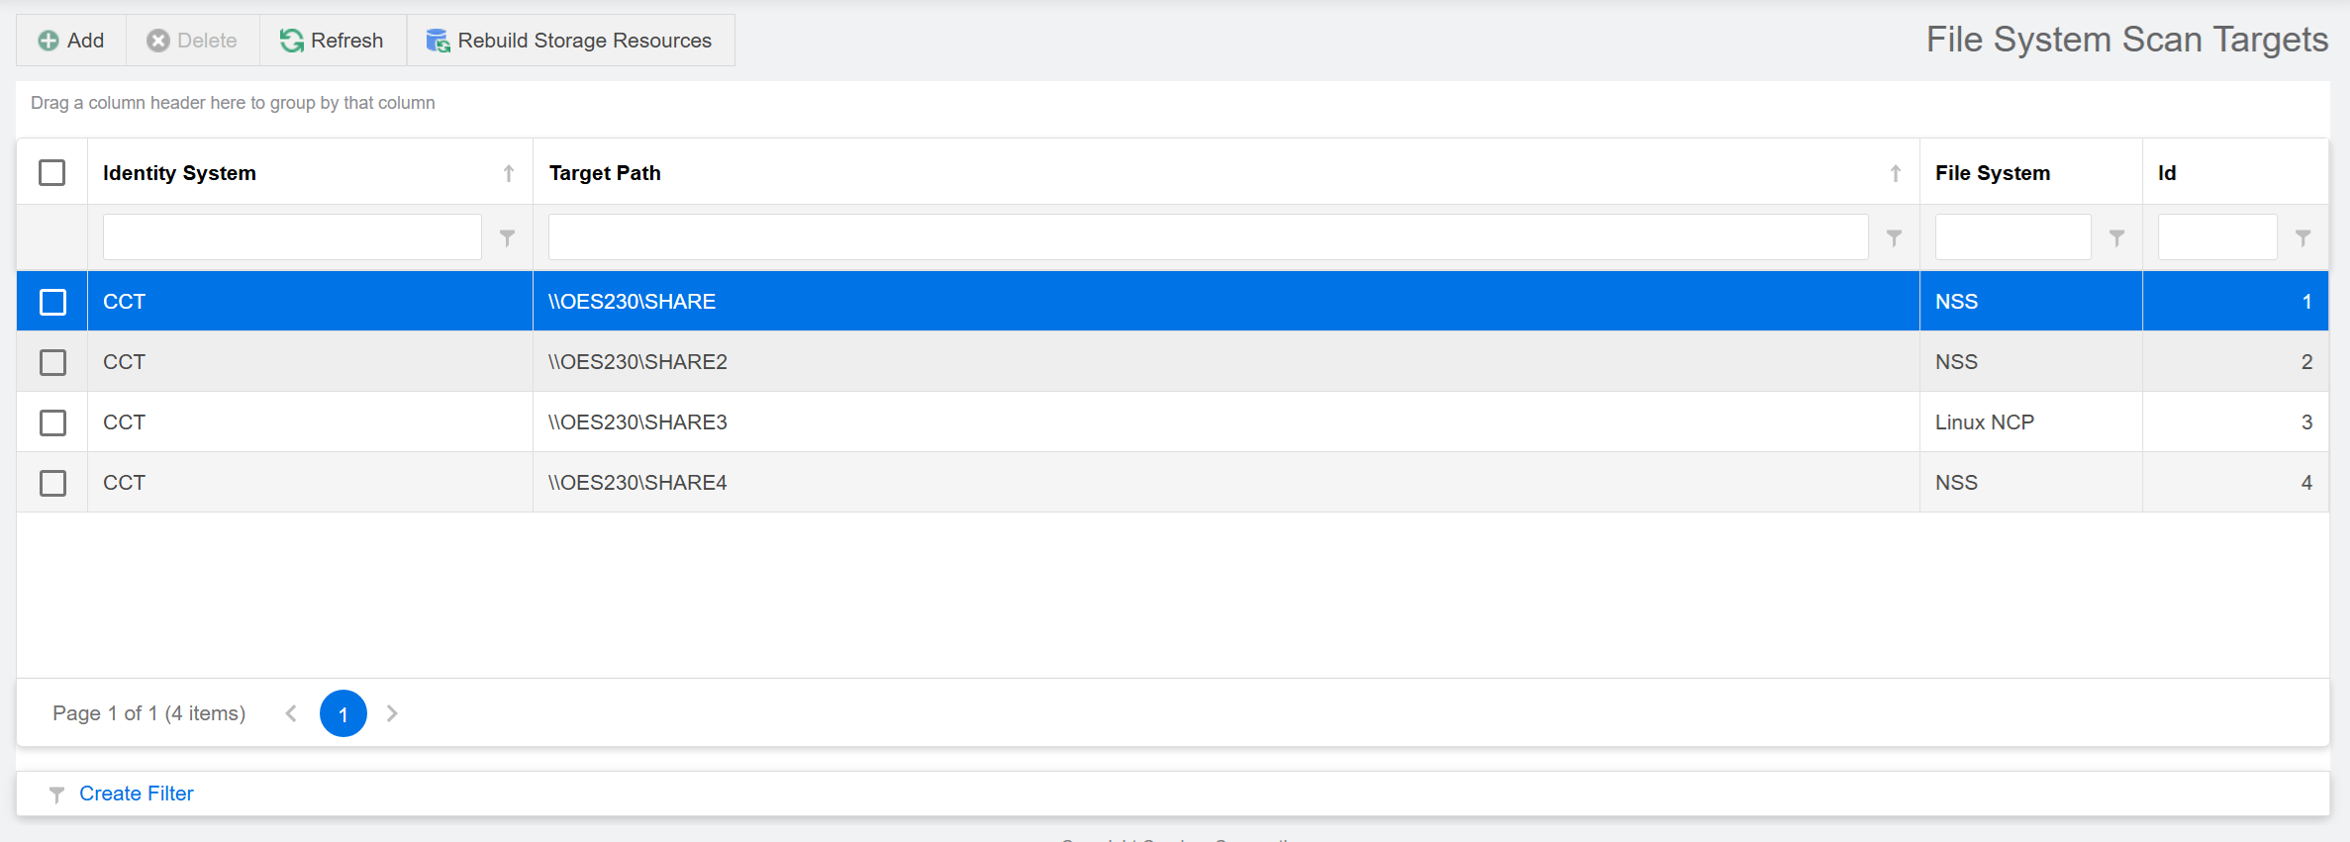This screenshot has width=2350, height=842.
Task: Click the Refresh toolbar button
Action: click(332, 41)
